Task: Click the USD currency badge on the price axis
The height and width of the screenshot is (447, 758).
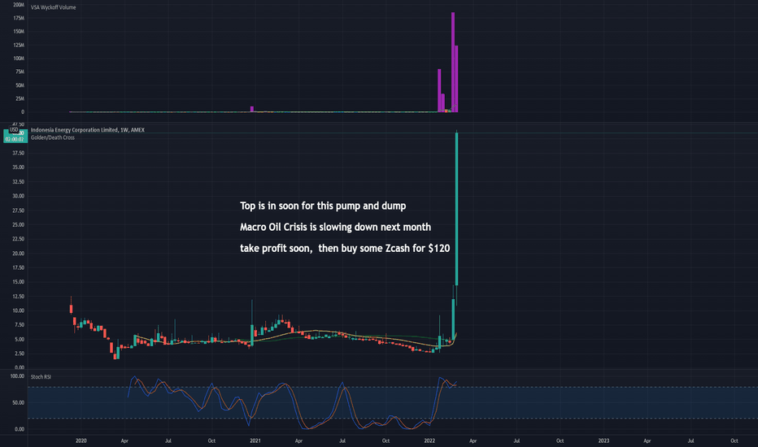Action: click(14, 129)
